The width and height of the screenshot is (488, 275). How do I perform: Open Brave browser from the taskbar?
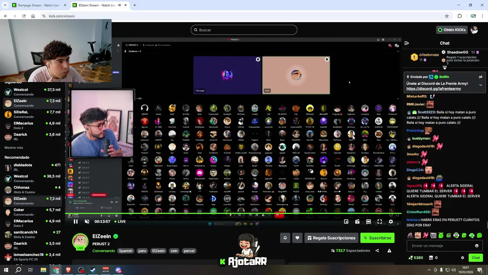pos(68,270)
